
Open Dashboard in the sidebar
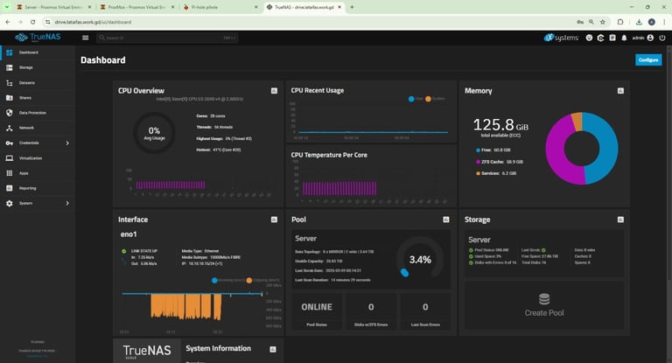tap(38, 52)
